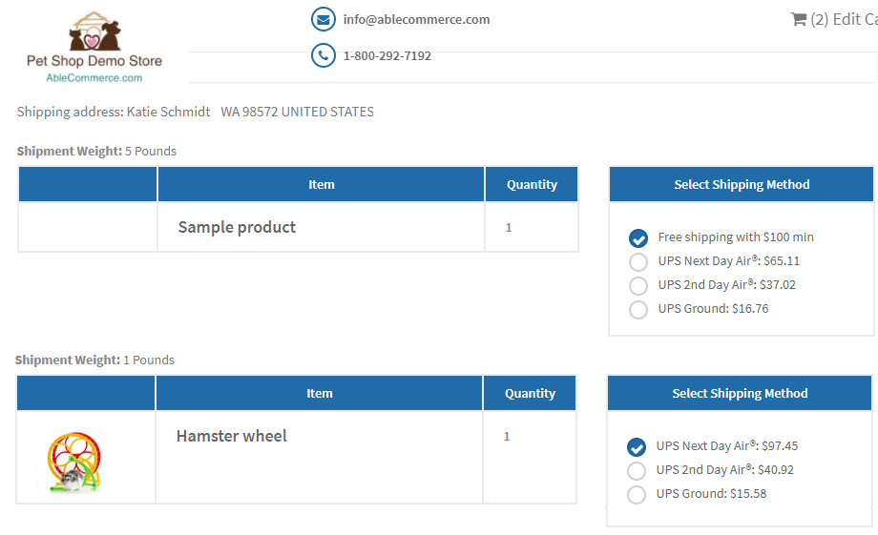Choose UPS 2nd Day Air $40.92

coord(637,471)
